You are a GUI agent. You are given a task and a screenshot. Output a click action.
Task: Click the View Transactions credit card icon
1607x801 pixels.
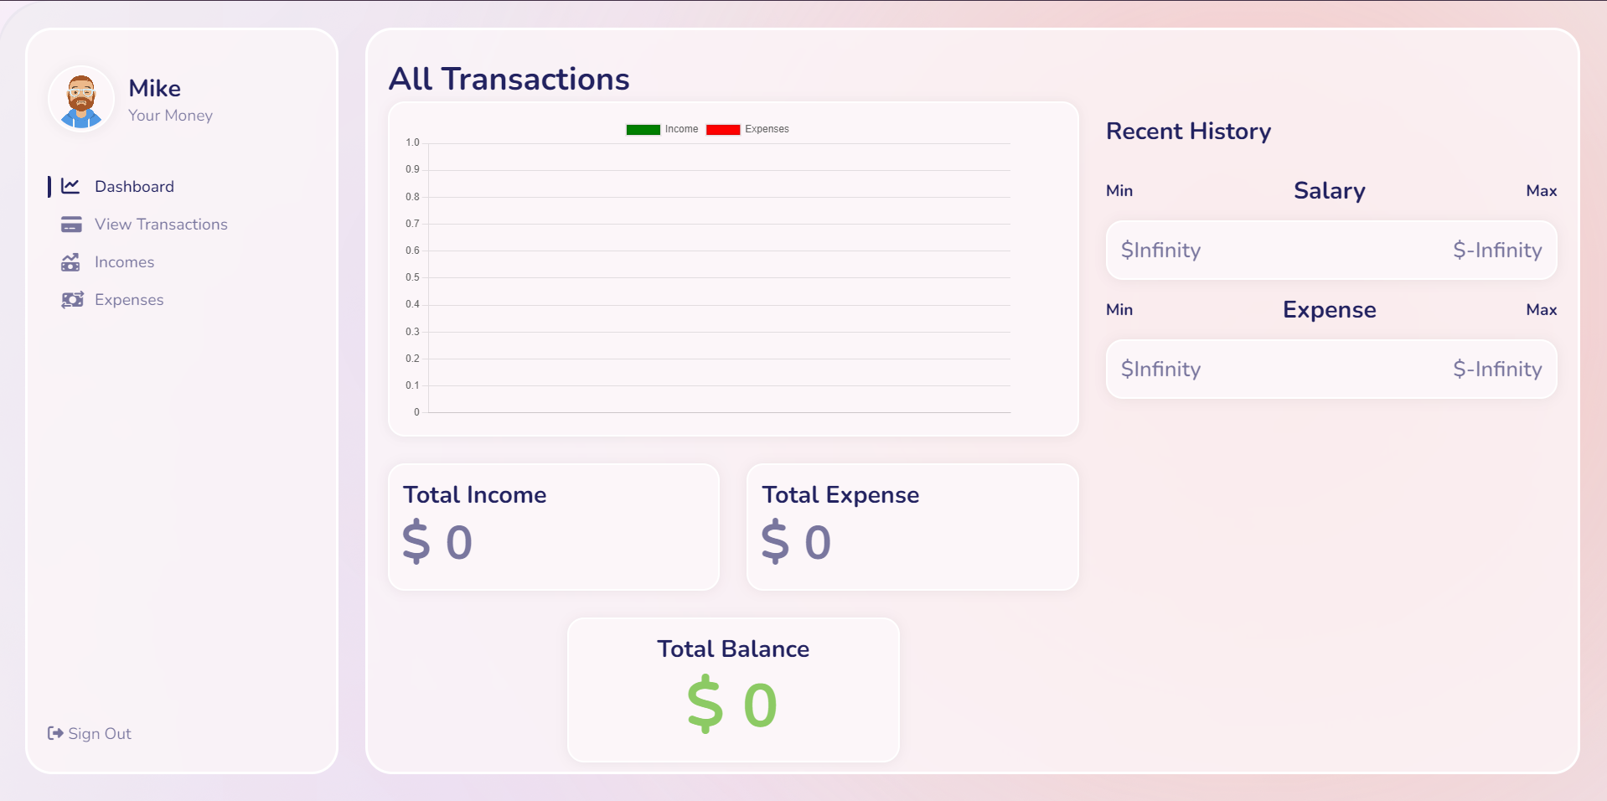(x=71, y=225)
